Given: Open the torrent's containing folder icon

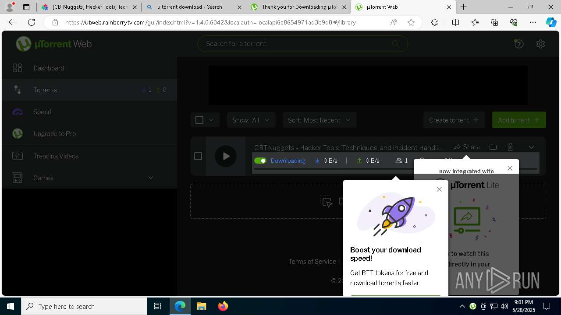Looking at the screenshot, I should [x=493, y=147].
